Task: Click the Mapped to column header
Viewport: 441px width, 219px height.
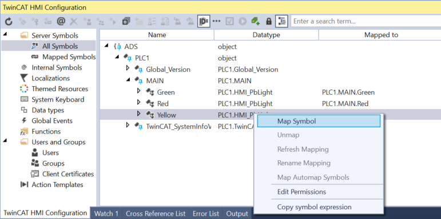Action: 381,35
